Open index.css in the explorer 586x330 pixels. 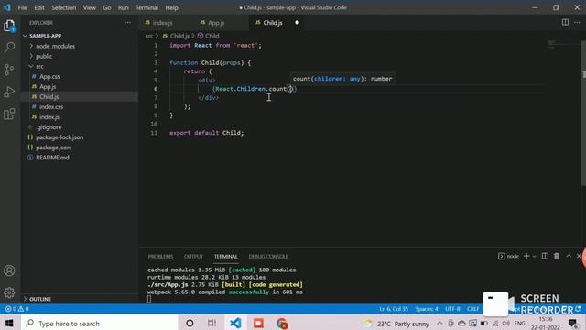(51, 106)
